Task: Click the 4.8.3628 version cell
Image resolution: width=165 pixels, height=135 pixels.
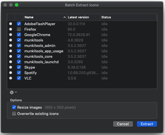Action: tap(75, 40)
